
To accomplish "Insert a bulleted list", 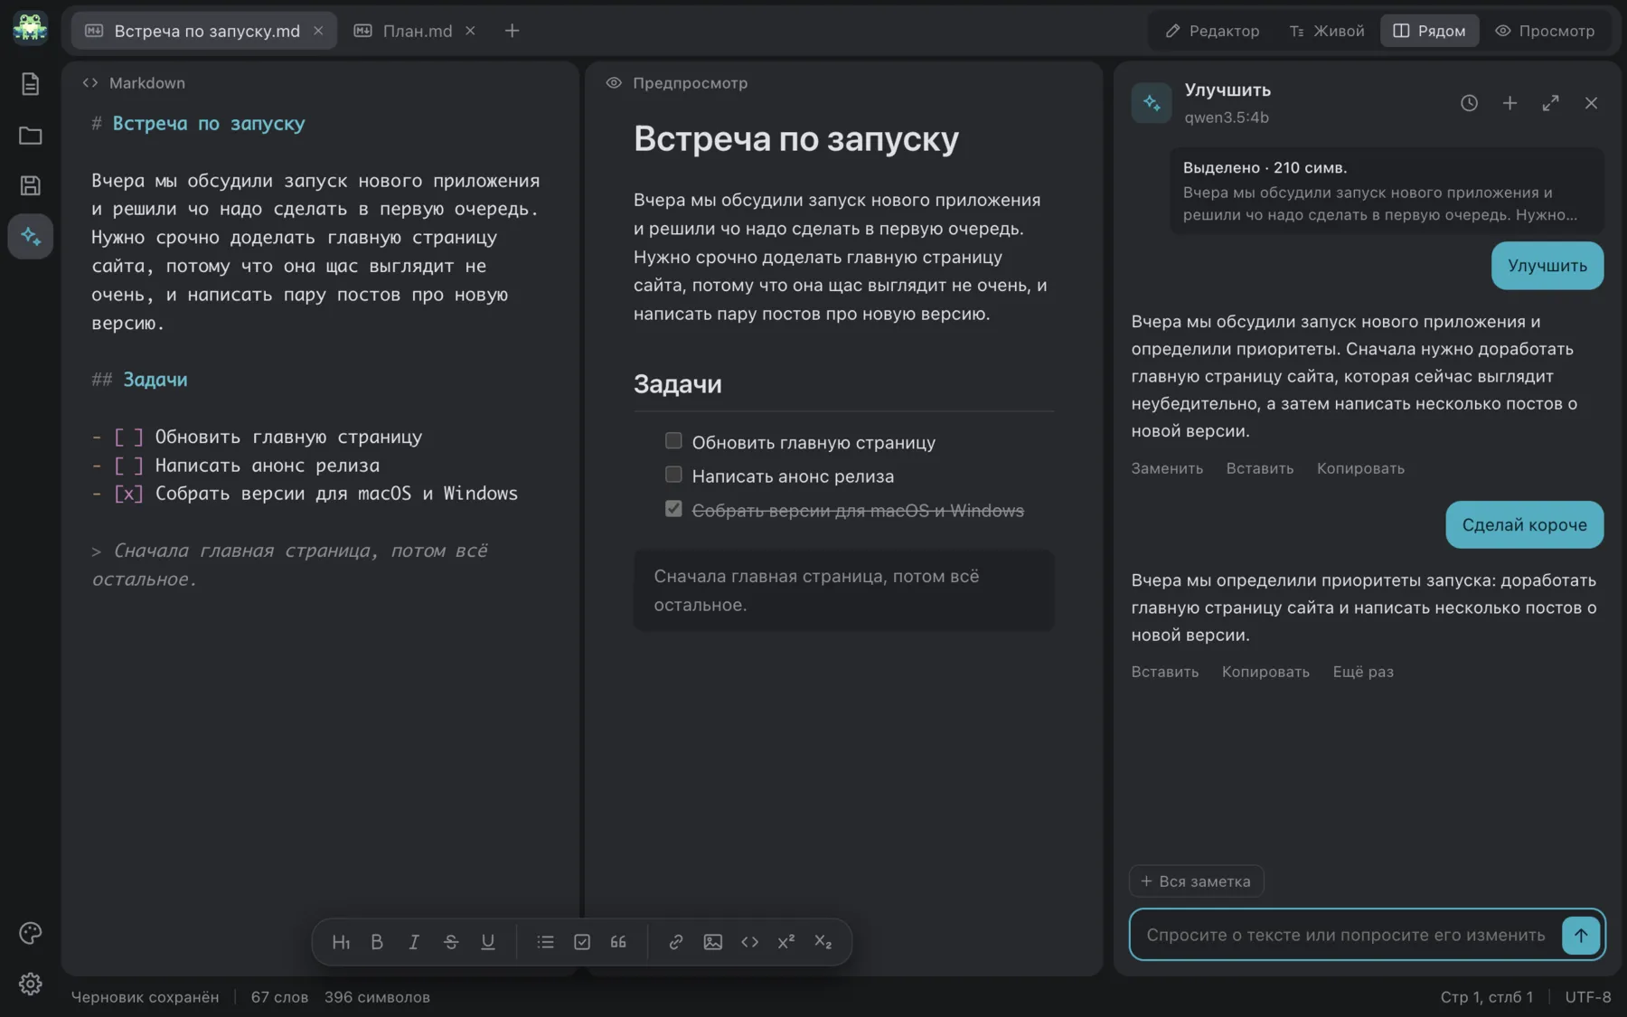I will tap(545, 942).
